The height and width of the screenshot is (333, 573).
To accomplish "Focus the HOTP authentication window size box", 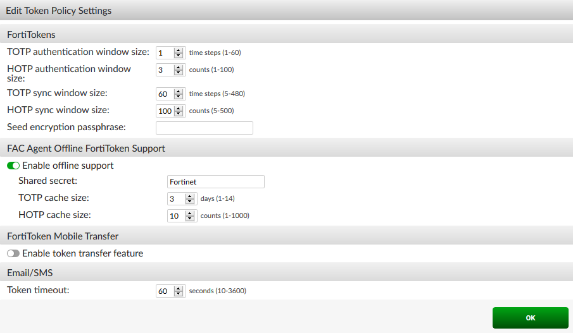I will click(165, 70).
